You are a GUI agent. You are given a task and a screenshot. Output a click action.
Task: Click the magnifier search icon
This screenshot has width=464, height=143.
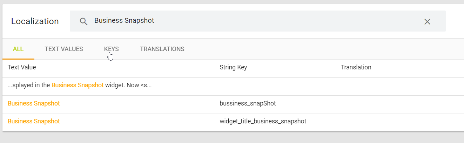pos(83,21)
